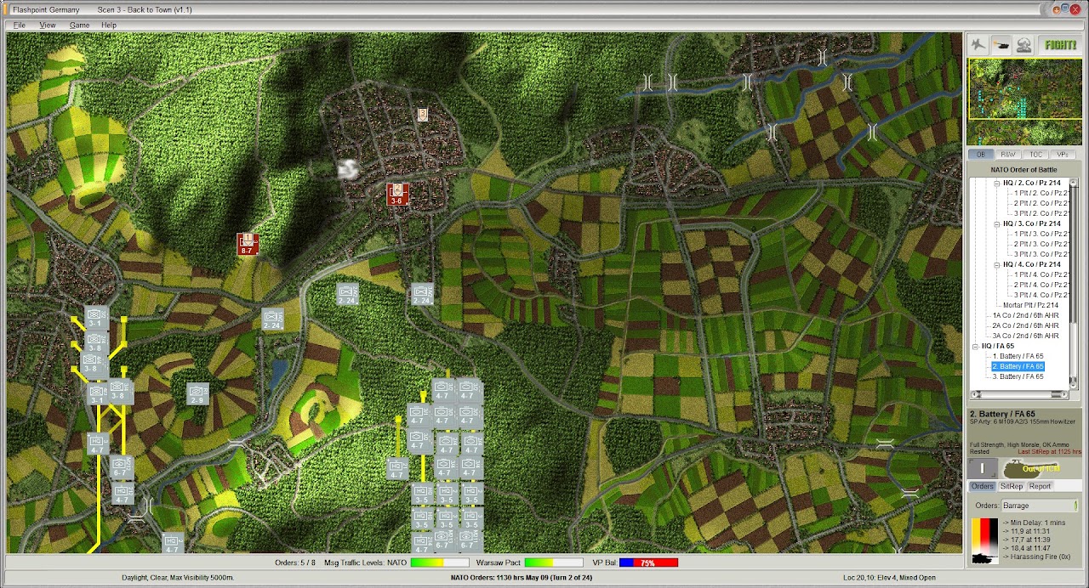Screen dimensions: 1089x588
Task: Open the commander helmet staff icon
Action: click(x=1024, y=44)
